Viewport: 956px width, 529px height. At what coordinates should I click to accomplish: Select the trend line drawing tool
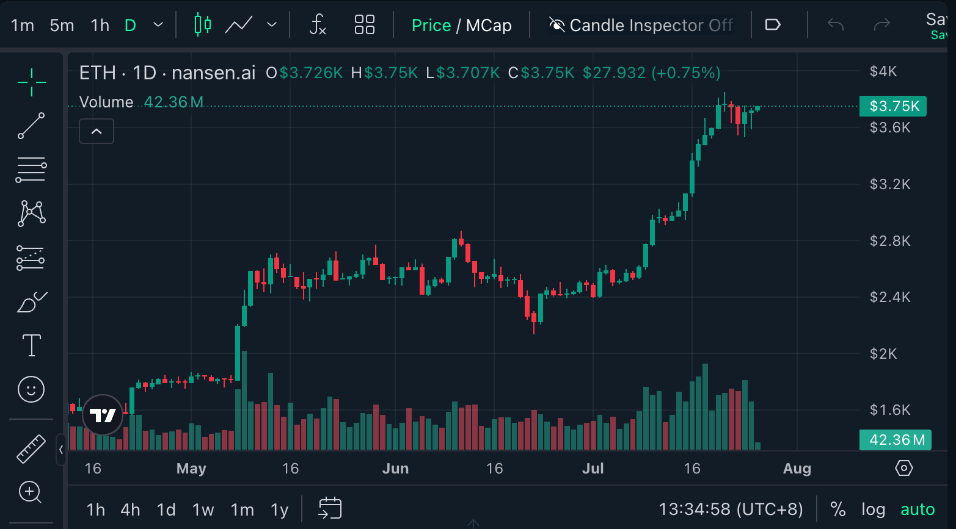31,126
